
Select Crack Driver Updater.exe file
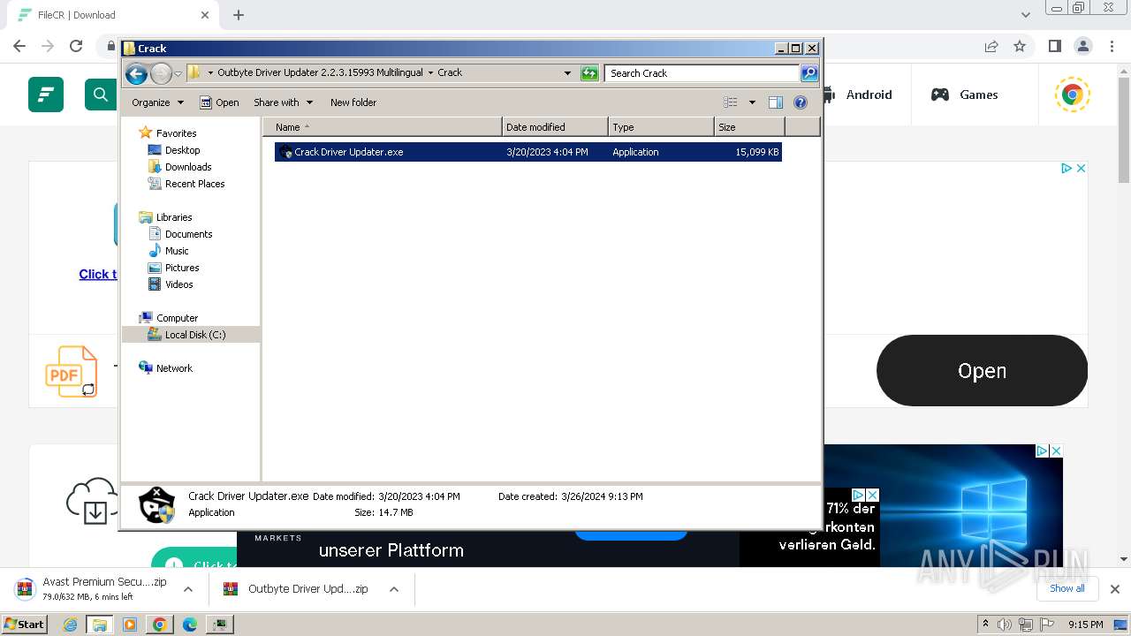[x=528, y=152]
